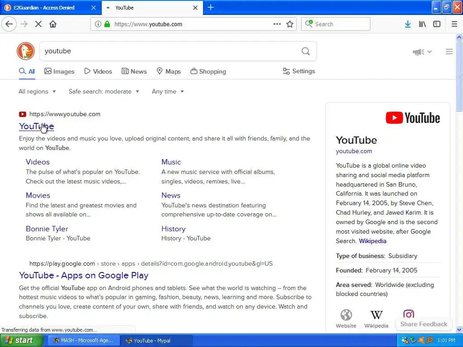Image resolution: width=463 pixels, height=347 pixels.
Task: Stop page loading with the X button
Action: coord(38,24)
